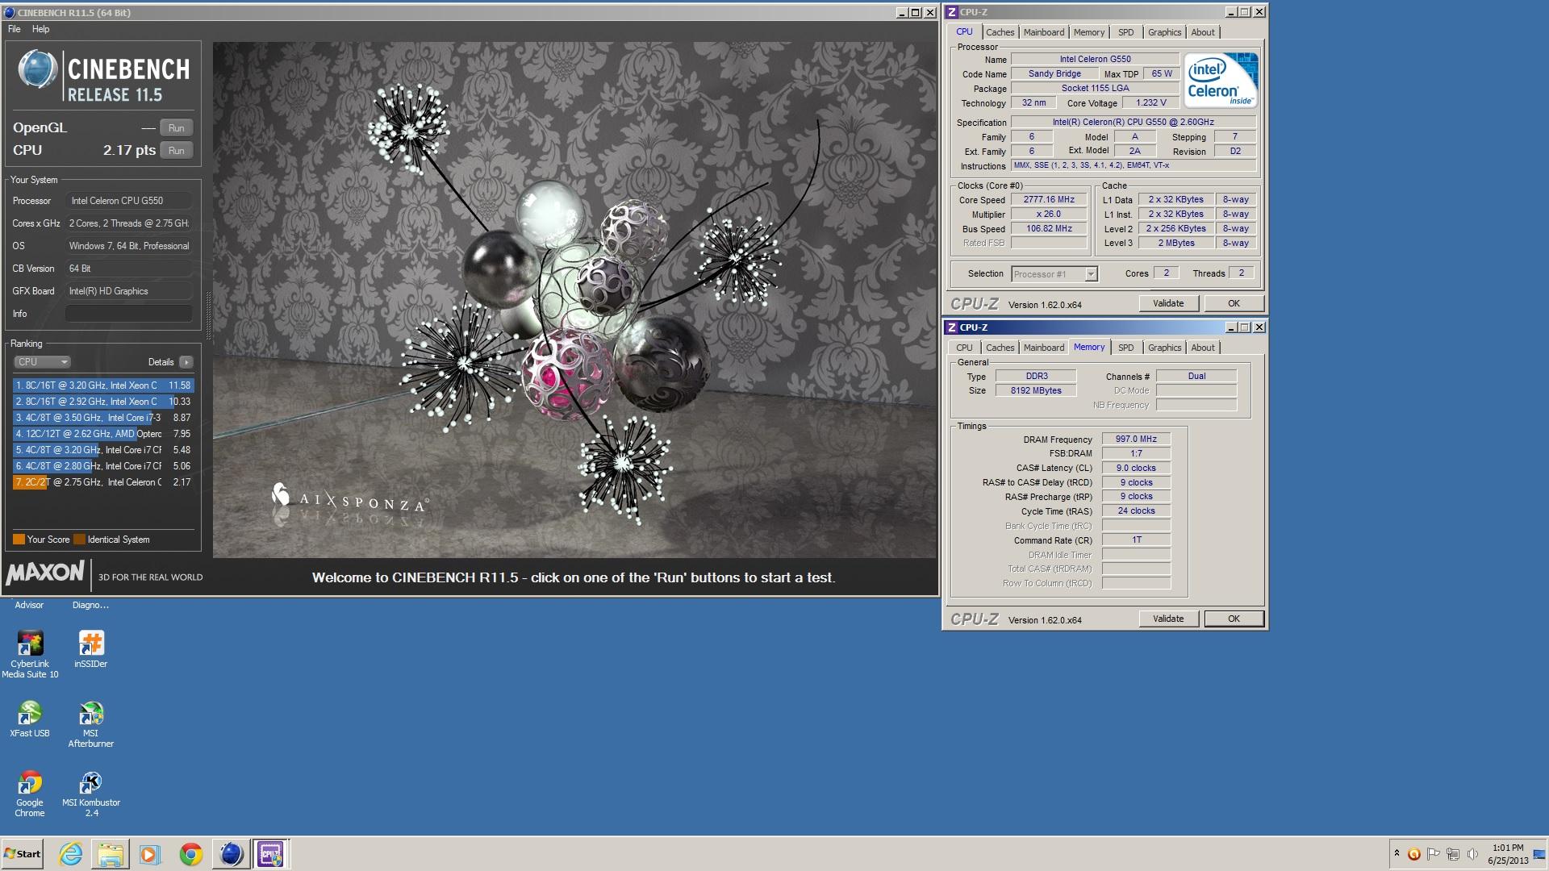Click the Cinebench logo sphere icon
The width and height of the screenshot is (1549, 871).
(38, 69)
